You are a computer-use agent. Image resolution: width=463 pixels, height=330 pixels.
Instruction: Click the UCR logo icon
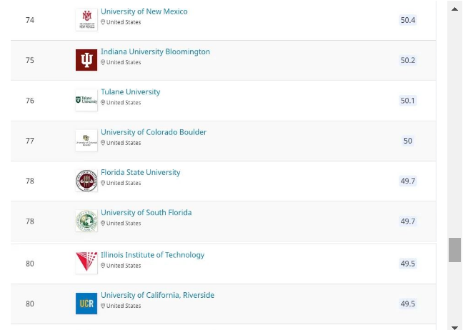click(86, 304)
